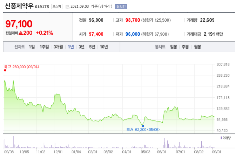Switch line chart to 1주일
The image size is (235, 160).
click(44, 47)
